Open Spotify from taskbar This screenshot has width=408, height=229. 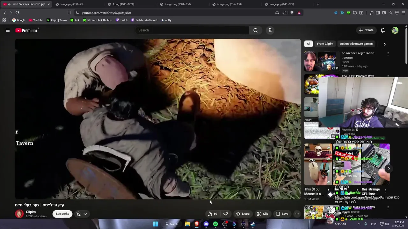(x=215, y=224)
